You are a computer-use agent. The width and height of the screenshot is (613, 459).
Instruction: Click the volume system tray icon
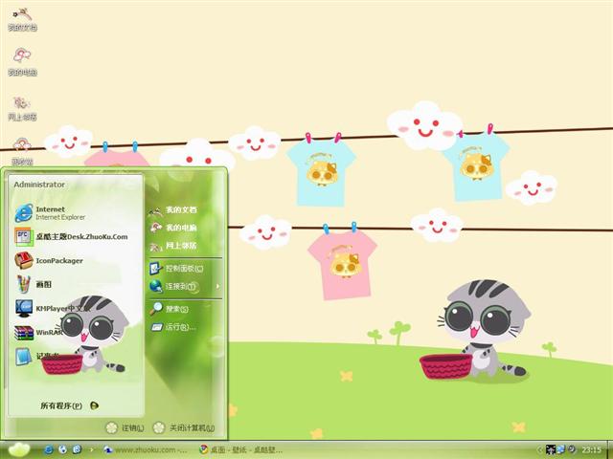[571, 449]
